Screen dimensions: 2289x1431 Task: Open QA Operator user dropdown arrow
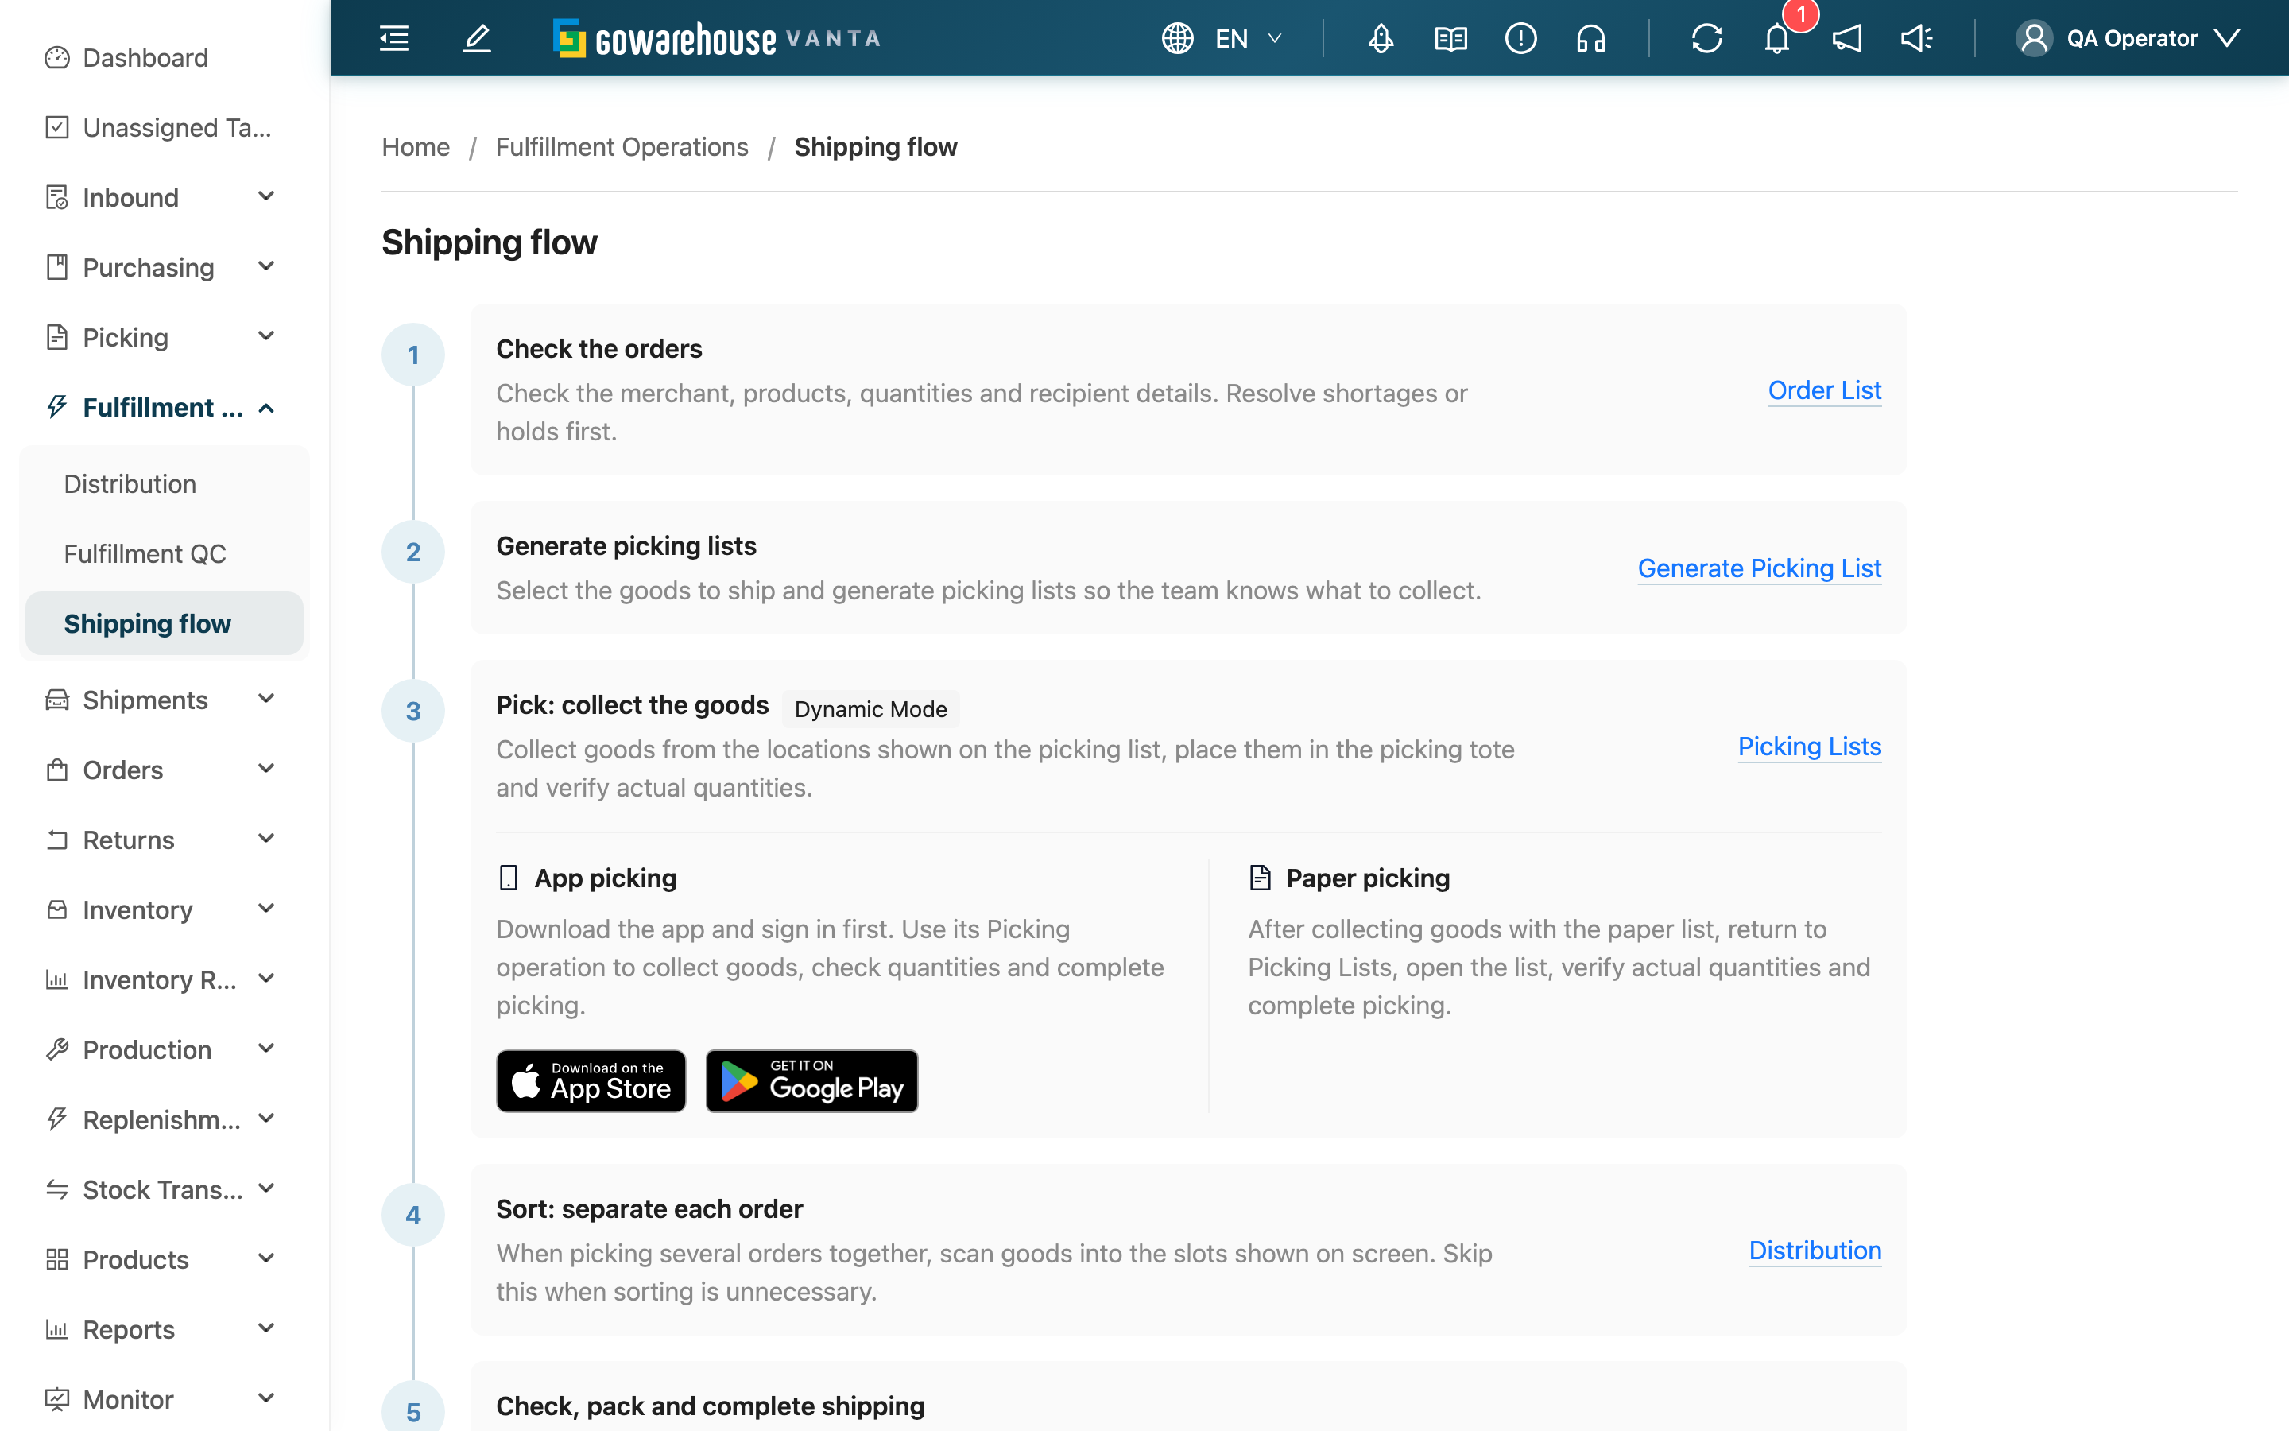click(x=2228, y=39)
